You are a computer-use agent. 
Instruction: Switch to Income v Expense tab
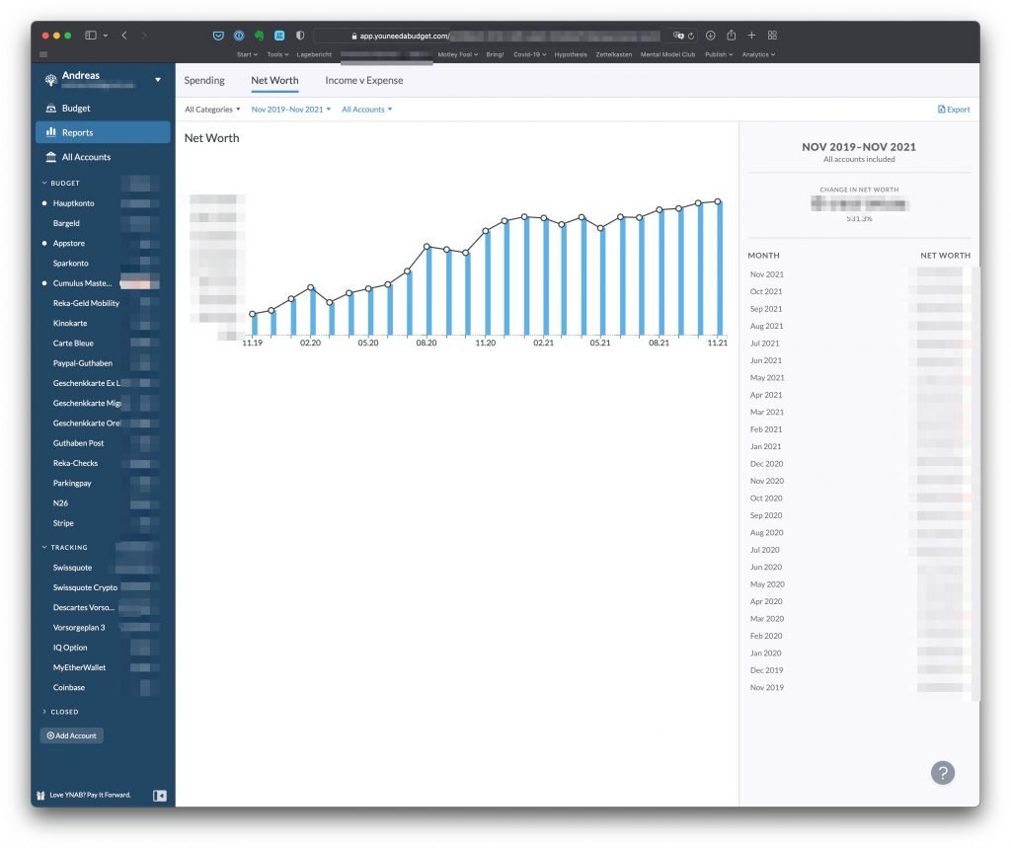point(363,81)
